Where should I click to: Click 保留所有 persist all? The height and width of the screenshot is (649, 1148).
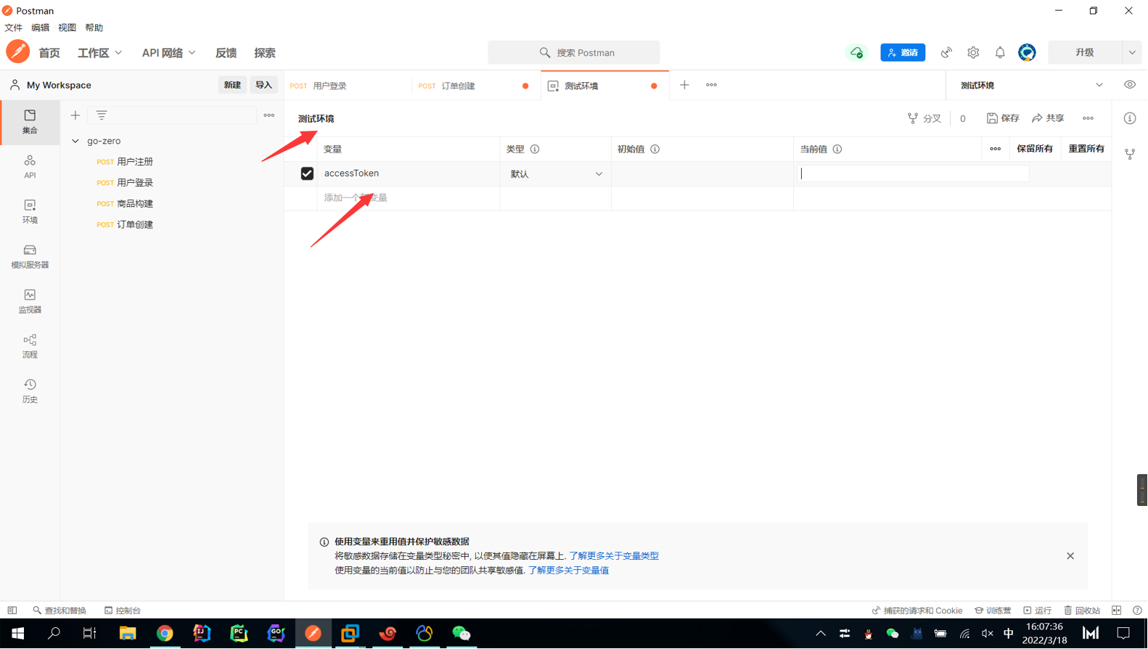(1035, 149)
